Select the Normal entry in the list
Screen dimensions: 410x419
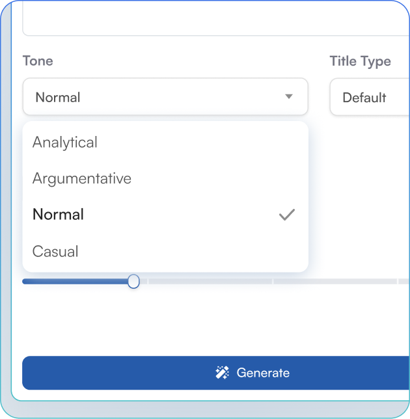click(59, 215)
